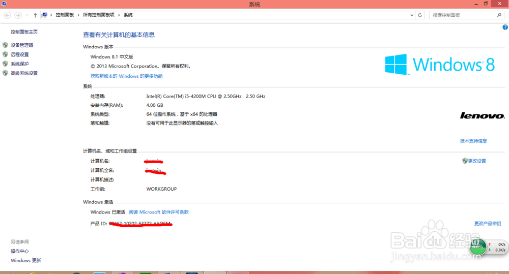Click the shield icon beside 设备管理器
The width and height of the screenshot is (509, 274).
pyautogui.click(x=5, y=45)
